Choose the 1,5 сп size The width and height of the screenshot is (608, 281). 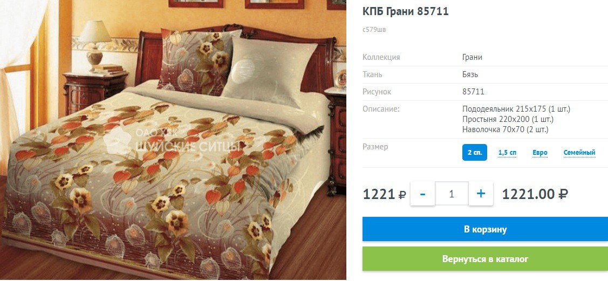pos(507,153)
